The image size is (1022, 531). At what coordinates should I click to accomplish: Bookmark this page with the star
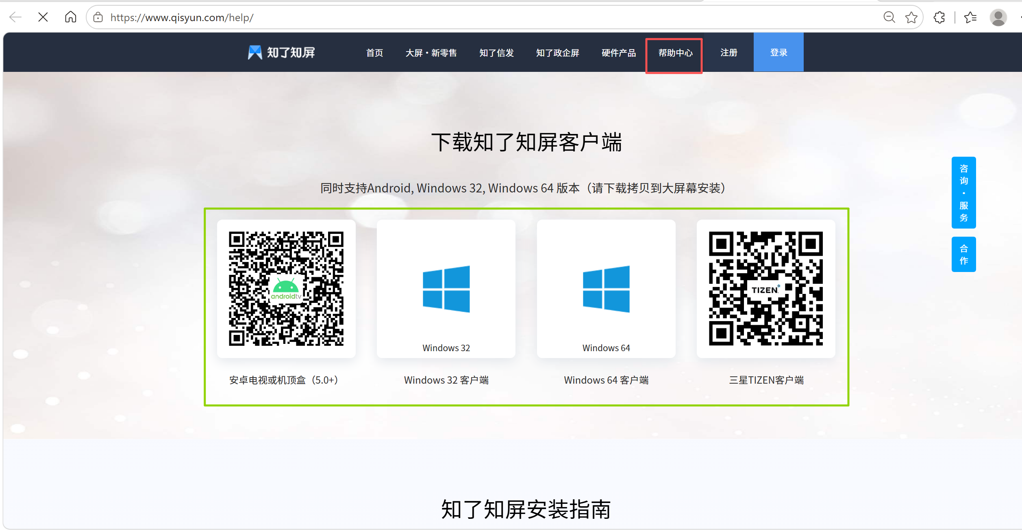click(911, 17)
